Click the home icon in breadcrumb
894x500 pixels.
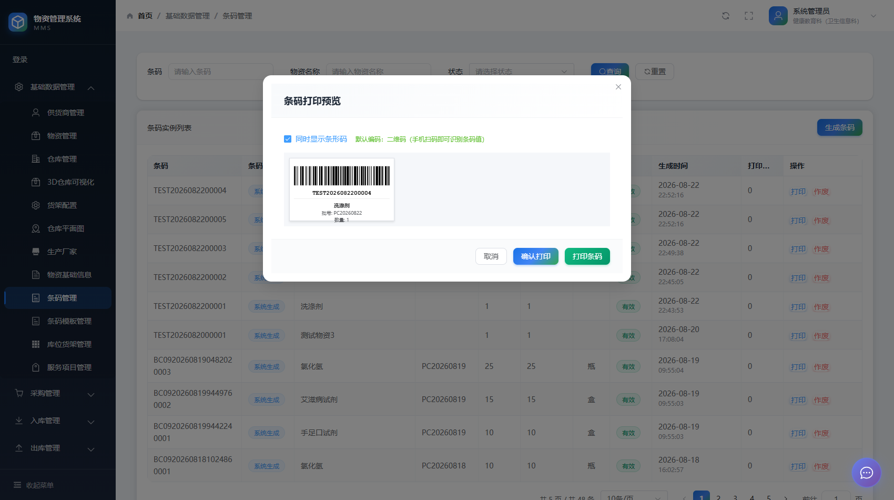(x=130, y=16)
